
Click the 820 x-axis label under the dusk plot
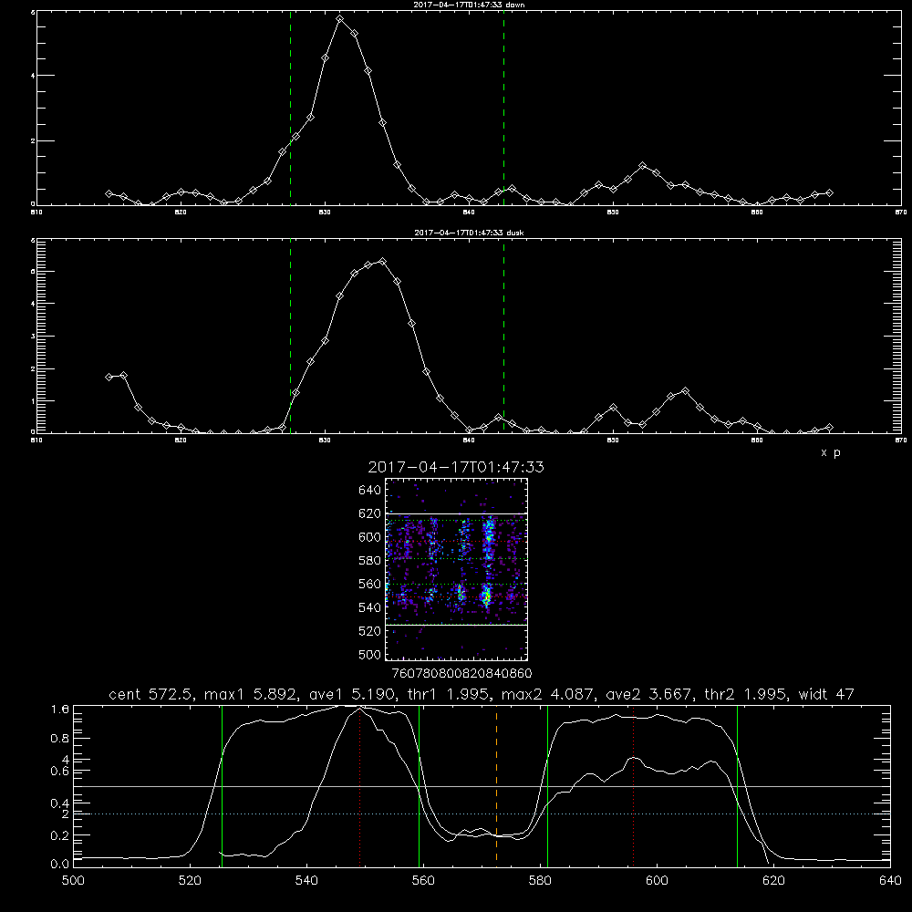181,440
